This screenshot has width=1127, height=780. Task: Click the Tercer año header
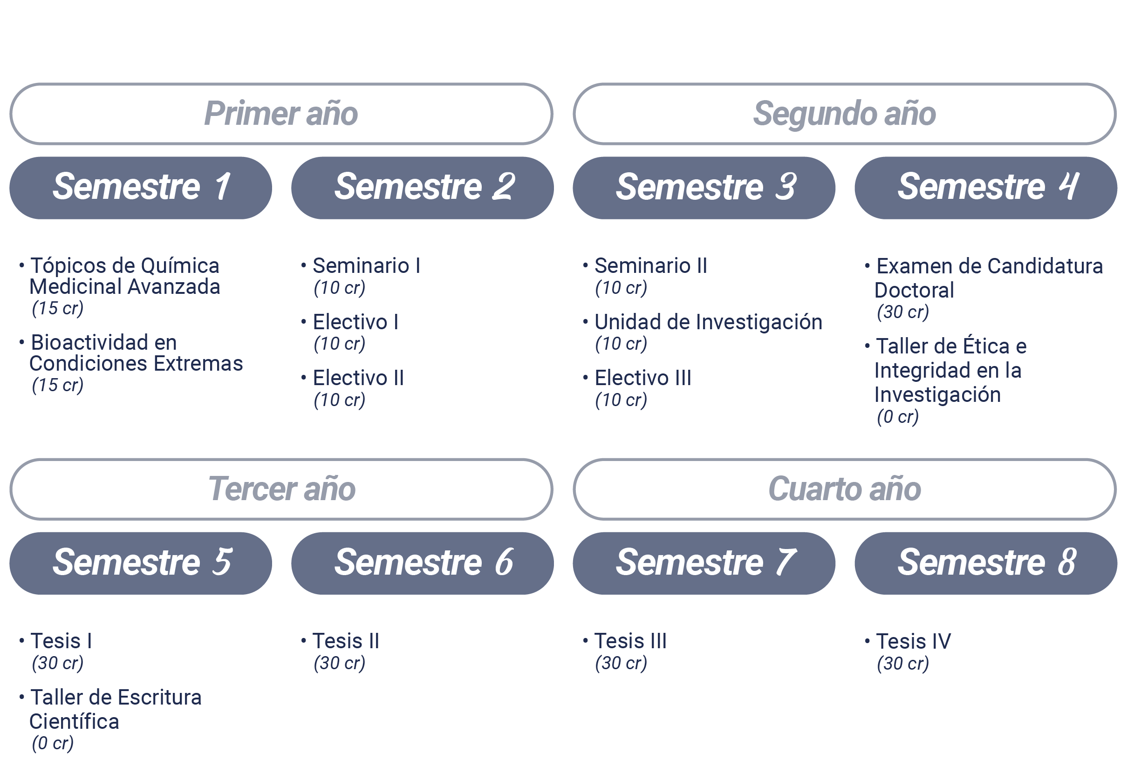281,489
